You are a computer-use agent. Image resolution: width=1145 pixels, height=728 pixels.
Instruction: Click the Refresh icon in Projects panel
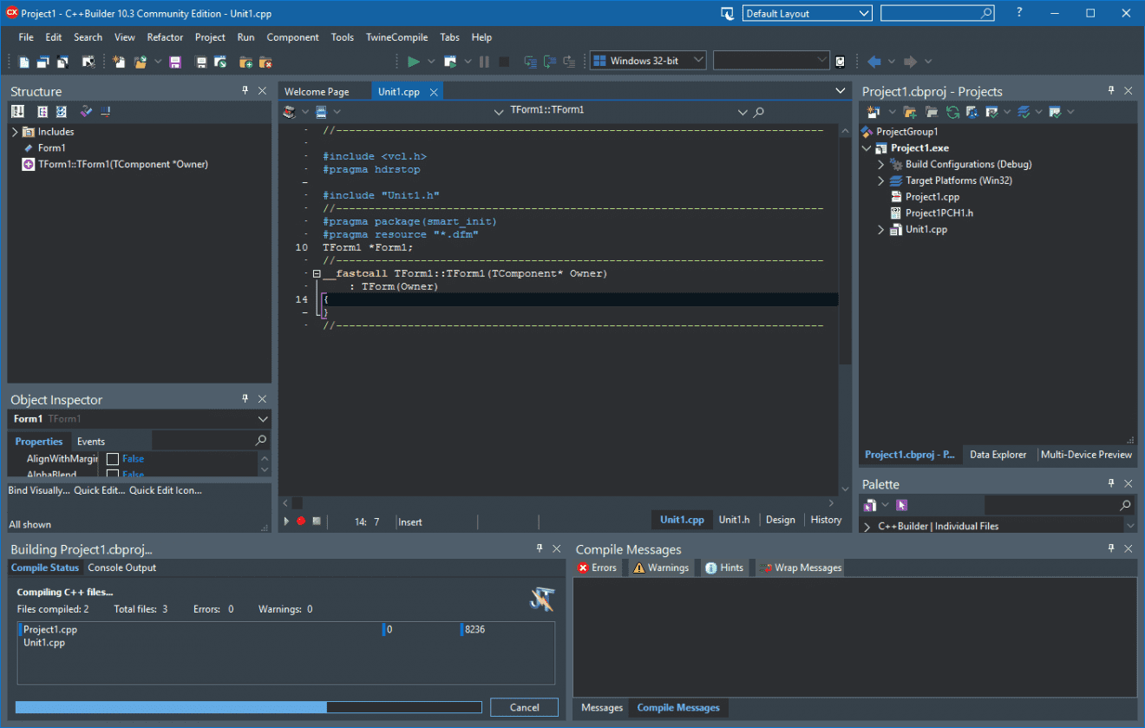(952, 112)
